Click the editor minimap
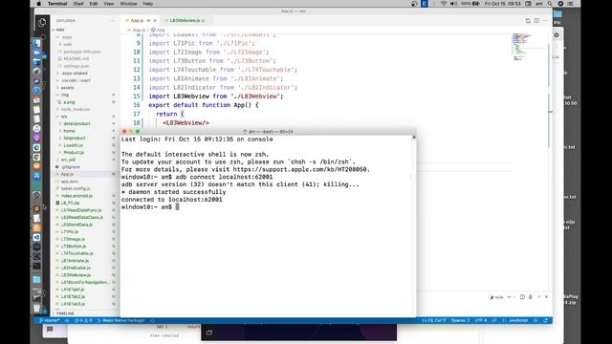The height and width of the screenshot is (344, 612). (529, 48)
